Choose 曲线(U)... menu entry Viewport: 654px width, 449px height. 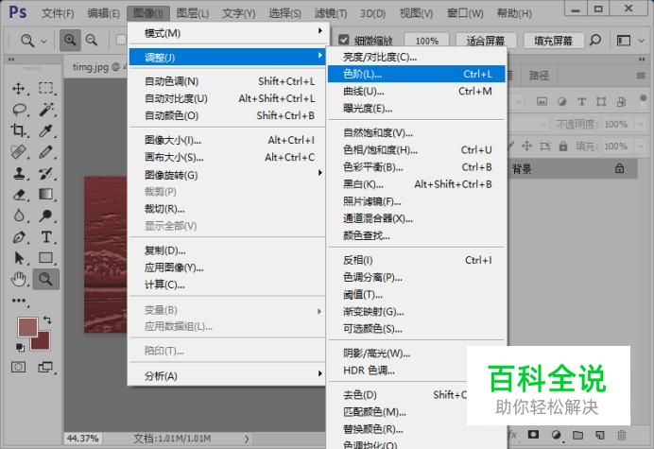[416, 91]
